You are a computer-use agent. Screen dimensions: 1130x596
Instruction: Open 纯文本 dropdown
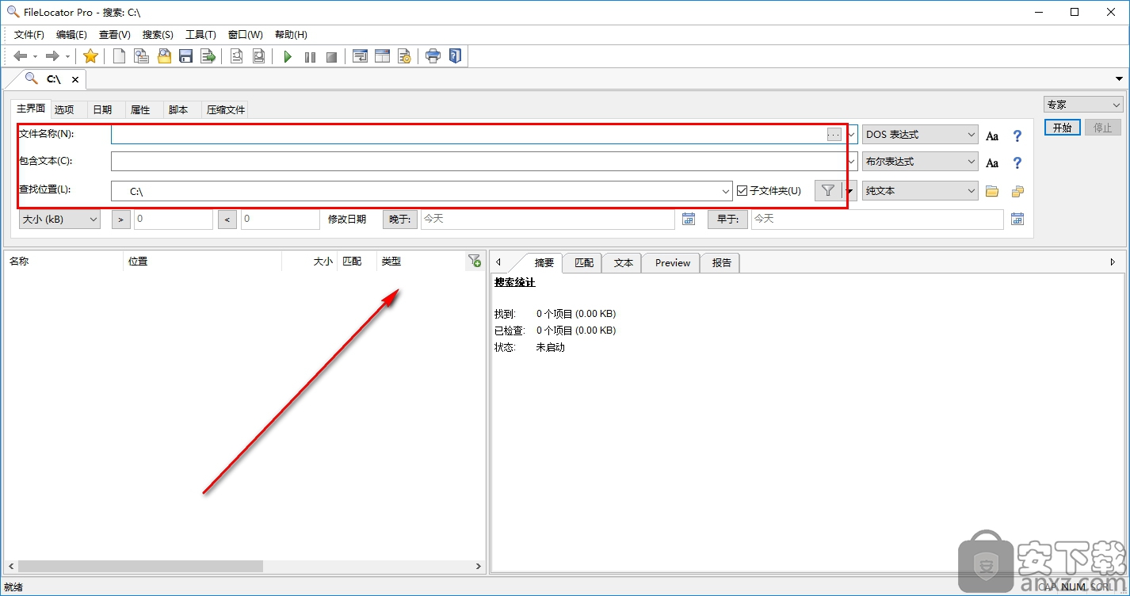921,190
